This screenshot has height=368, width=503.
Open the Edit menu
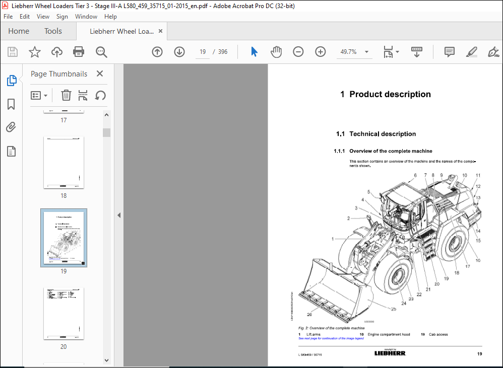[25, 17]
